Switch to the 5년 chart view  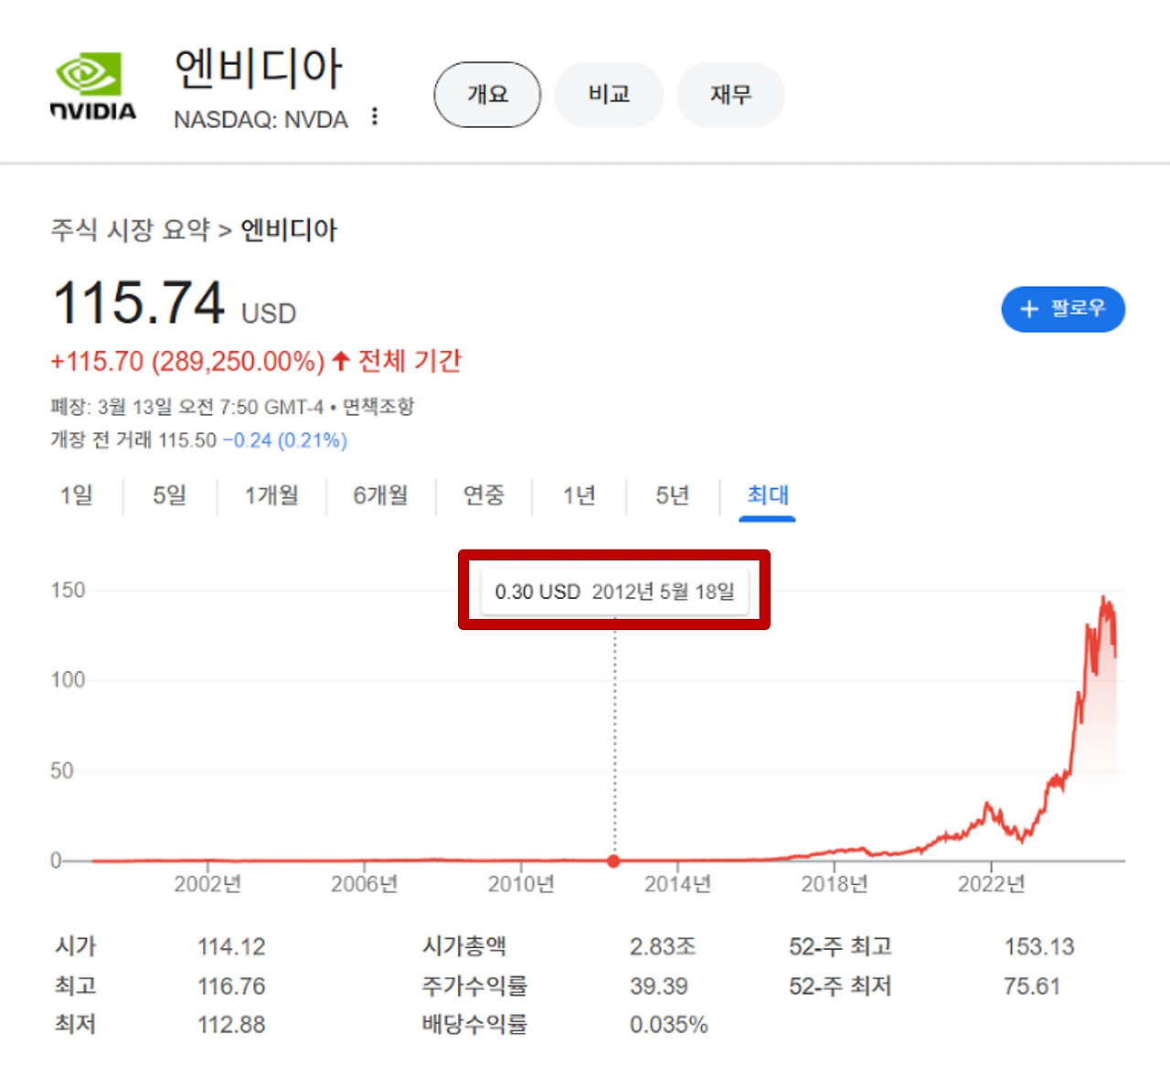pyautogui.click(x=672, y=496)
